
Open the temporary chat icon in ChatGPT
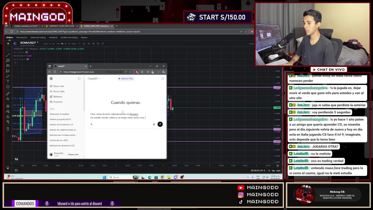coord(163,78)
